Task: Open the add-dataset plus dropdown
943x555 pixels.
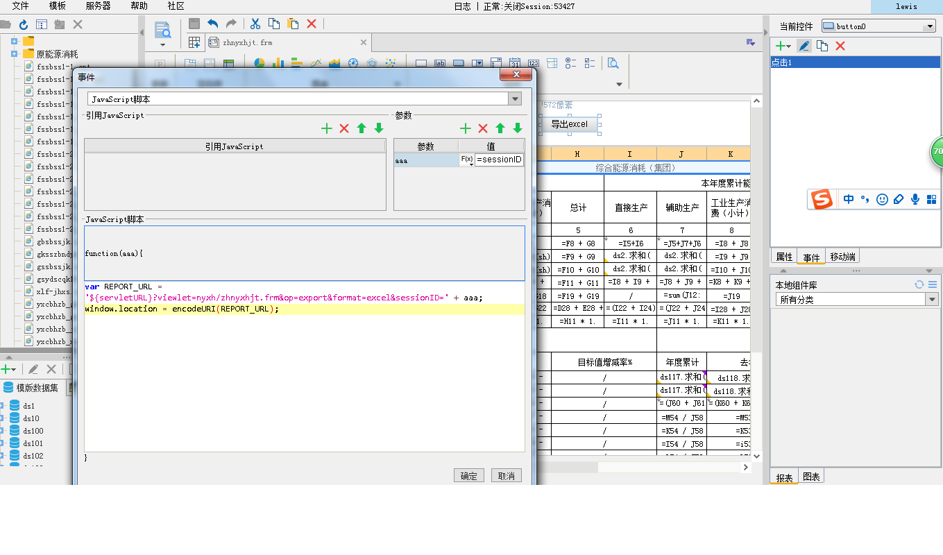Action: (9, 369)
